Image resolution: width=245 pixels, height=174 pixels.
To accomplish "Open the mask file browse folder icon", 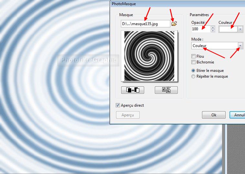I will 174,24.
